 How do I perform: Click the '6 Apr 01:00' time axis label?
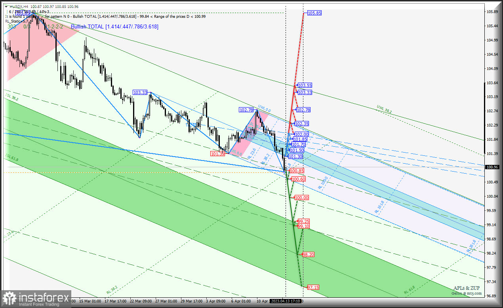(241, 301)
